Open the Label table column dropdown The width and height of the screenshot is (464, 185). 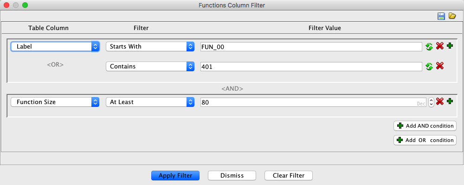tap(55, 46)
